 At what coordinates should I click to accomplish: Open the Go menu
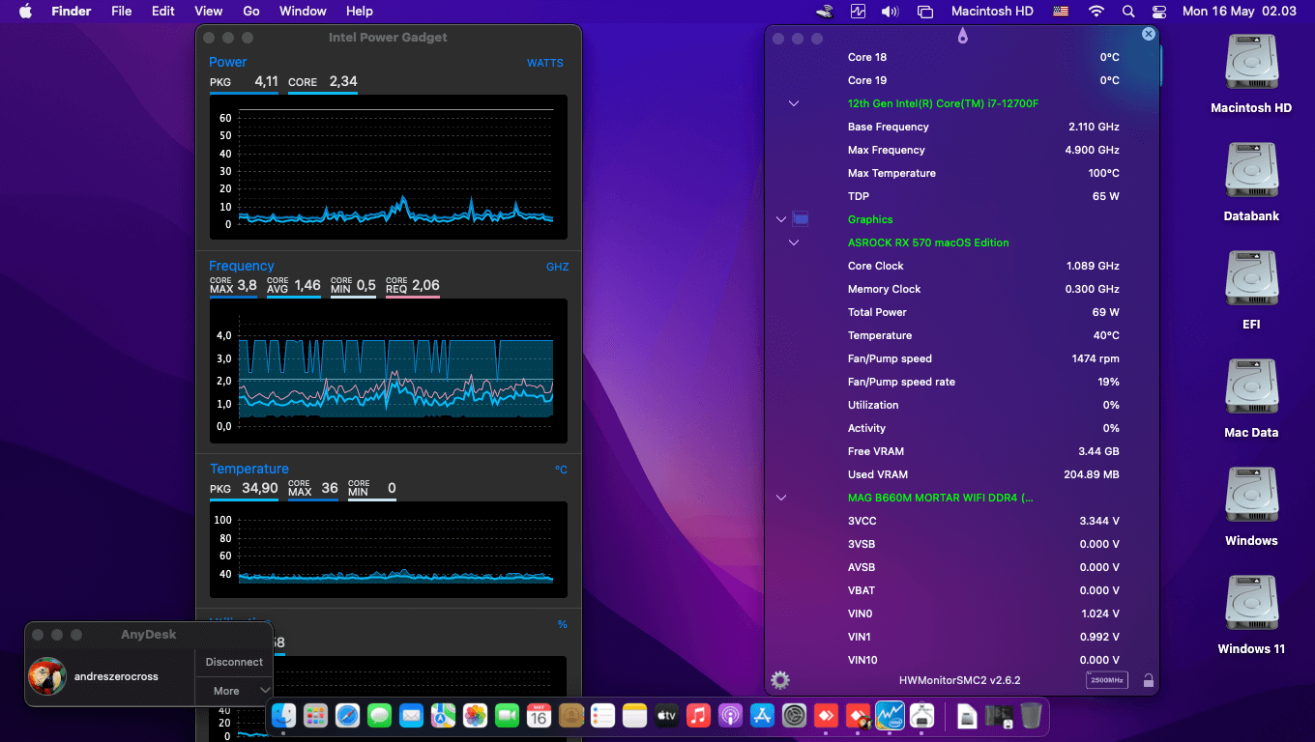pos(250,12)
